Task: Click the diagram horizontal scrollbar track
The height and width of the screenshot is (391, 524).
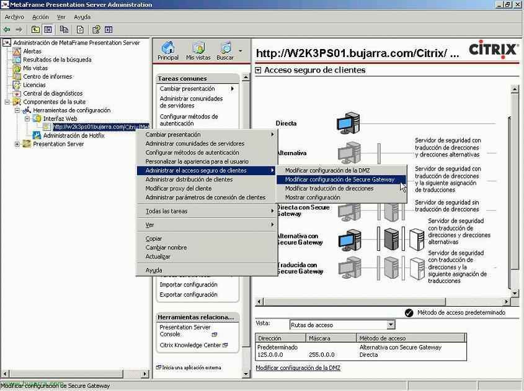Action: pyautogui.click(x=383, y=302)
